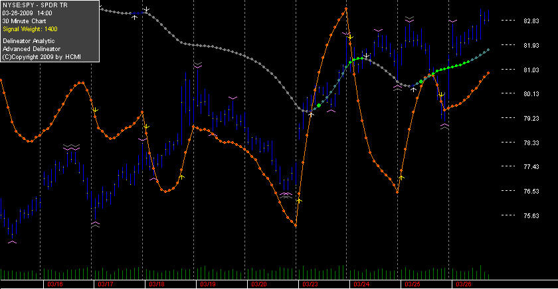Click the 79.23 price level label

[x=531, y=118]
